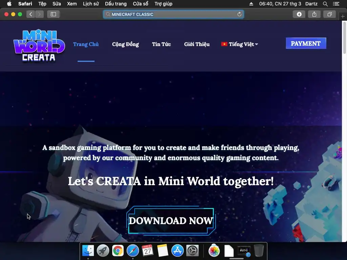Open a new tab with plus button
This screenshot has height=260, width=347.
click(343, 17)
